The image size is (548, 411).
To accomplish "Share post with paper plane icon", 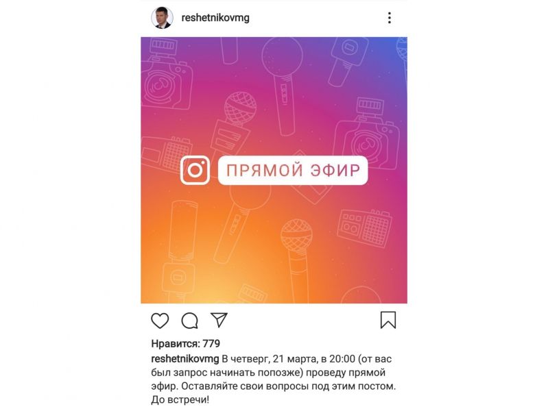I will (219, 319).
